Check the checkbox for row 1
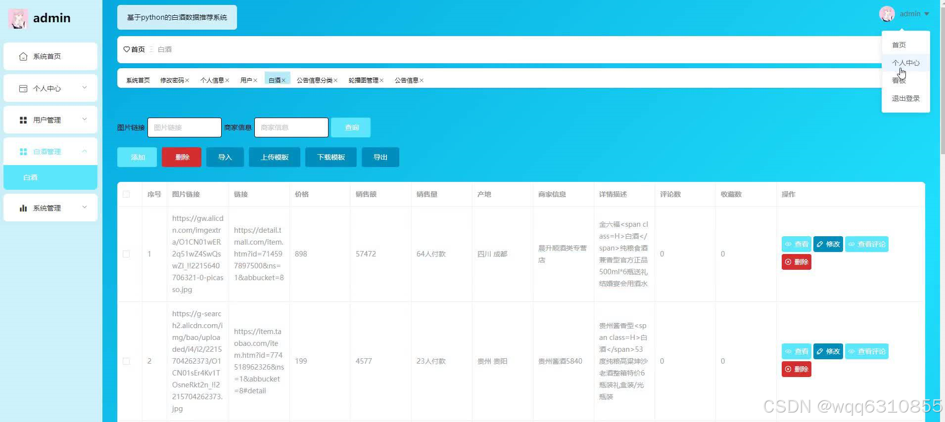The image size is (945, 422). tap(126, 254)
